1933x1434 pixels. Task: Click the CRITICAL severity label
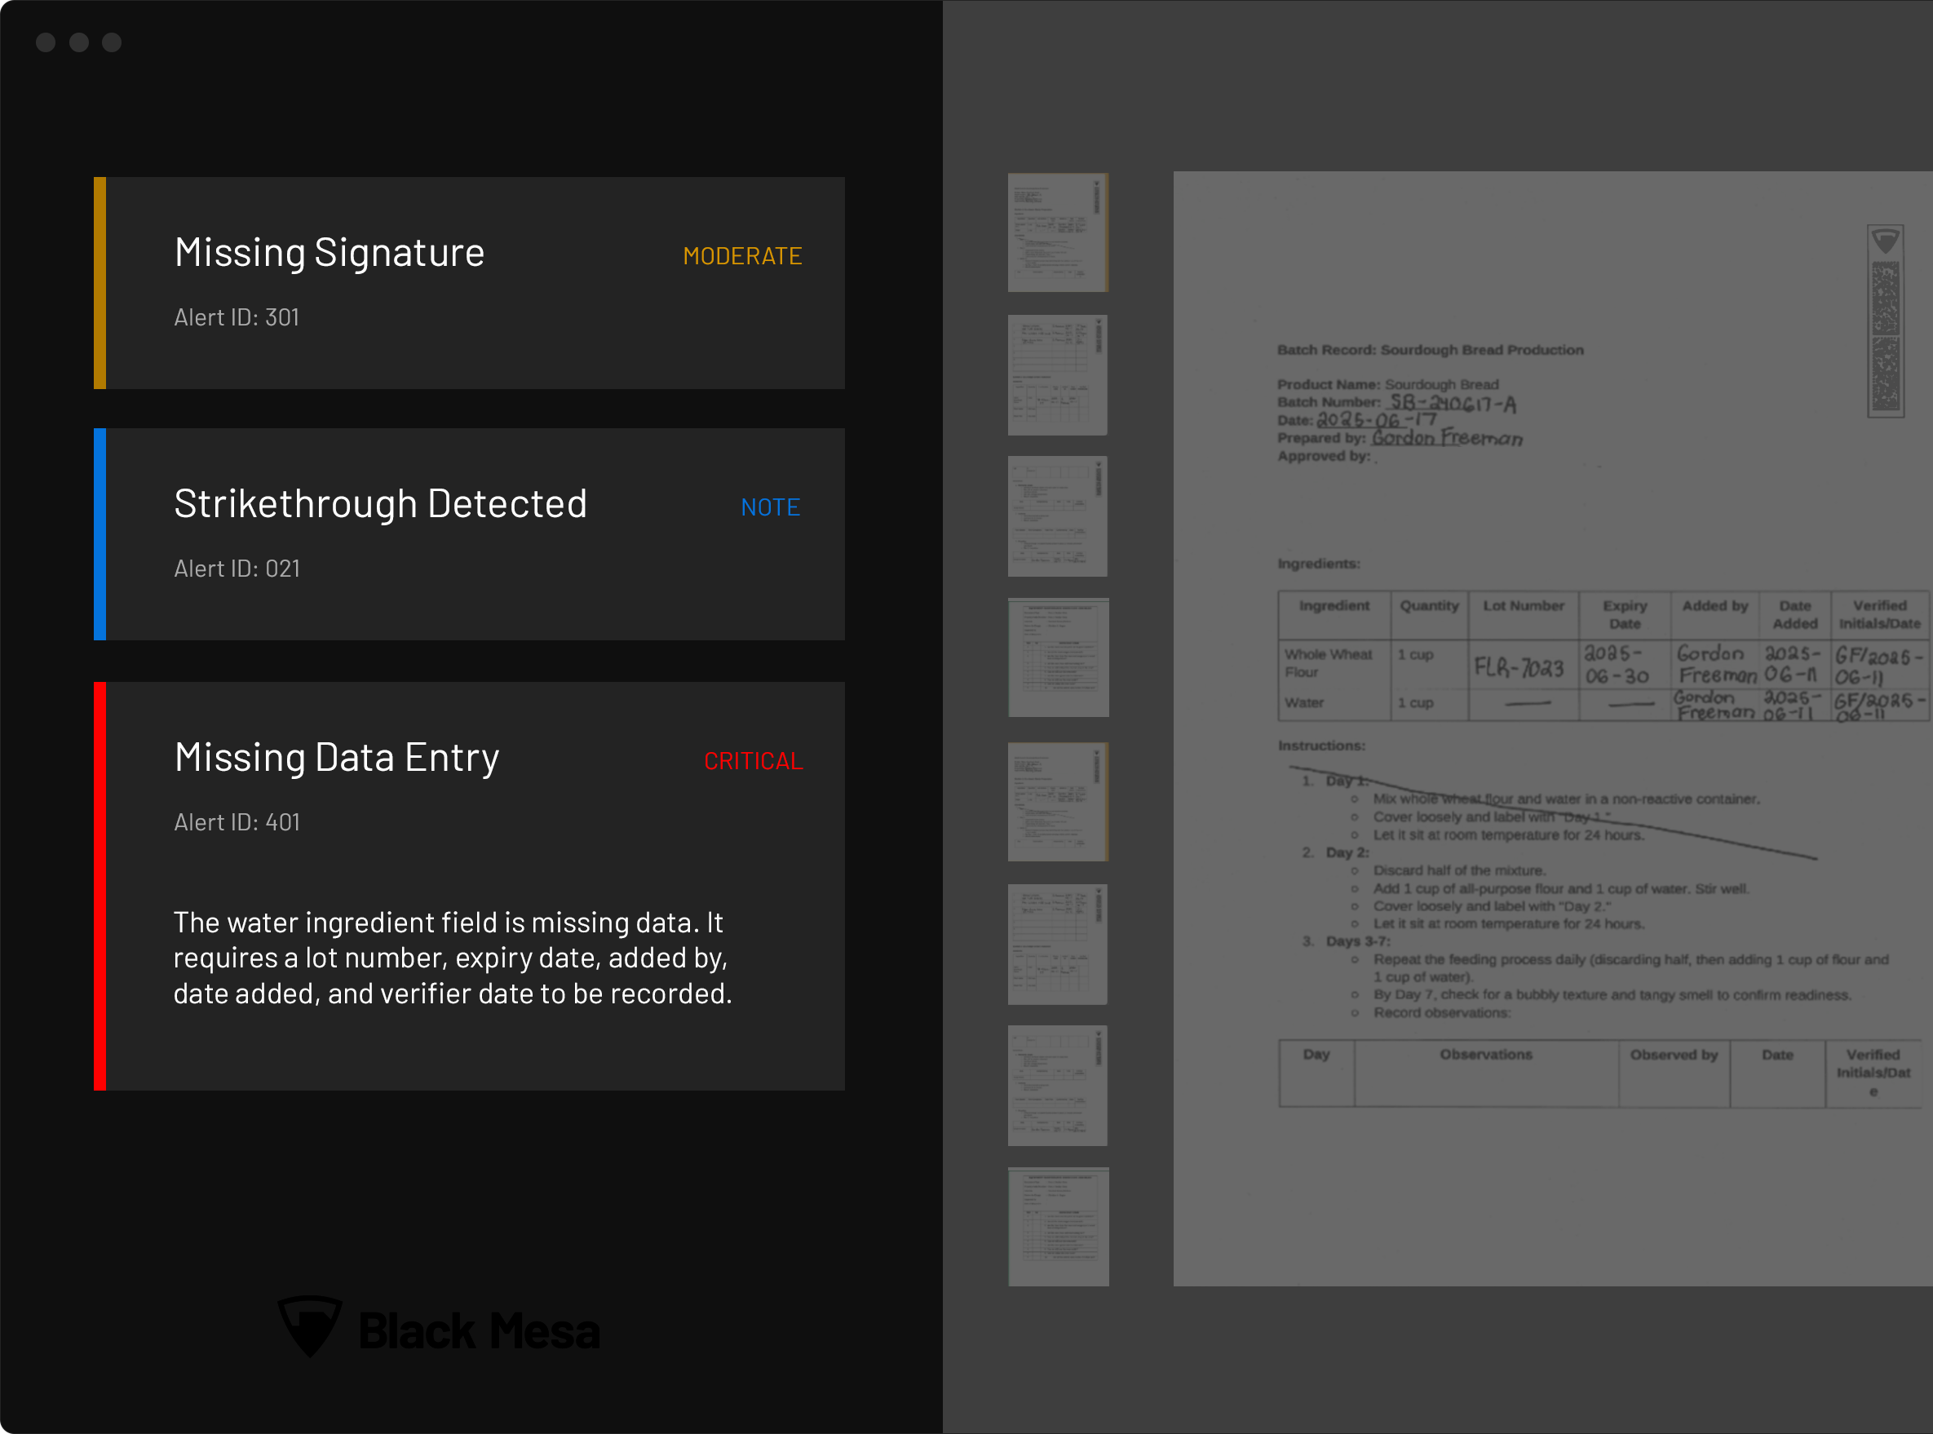753,761
